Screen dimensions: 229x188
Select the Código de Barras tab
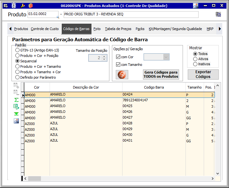pyautogui.click(x=76, y=29)
